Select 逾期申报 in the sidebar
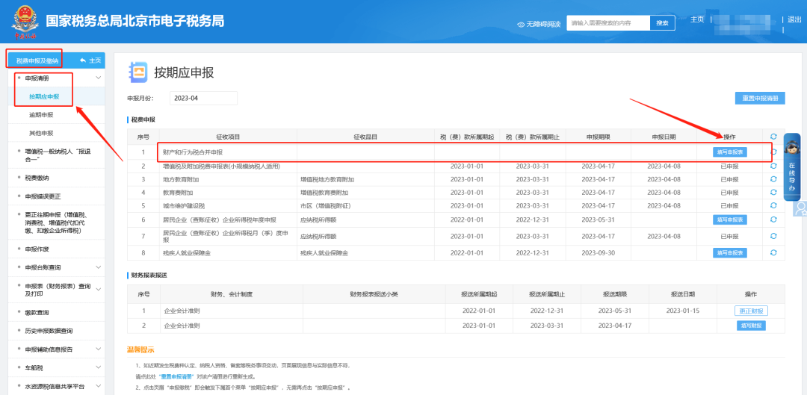 click(41, 115)
